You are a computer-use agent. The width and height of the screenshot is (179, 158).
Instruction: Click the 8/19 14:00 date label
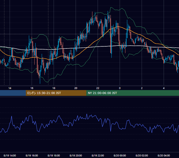tap(10, 155)
